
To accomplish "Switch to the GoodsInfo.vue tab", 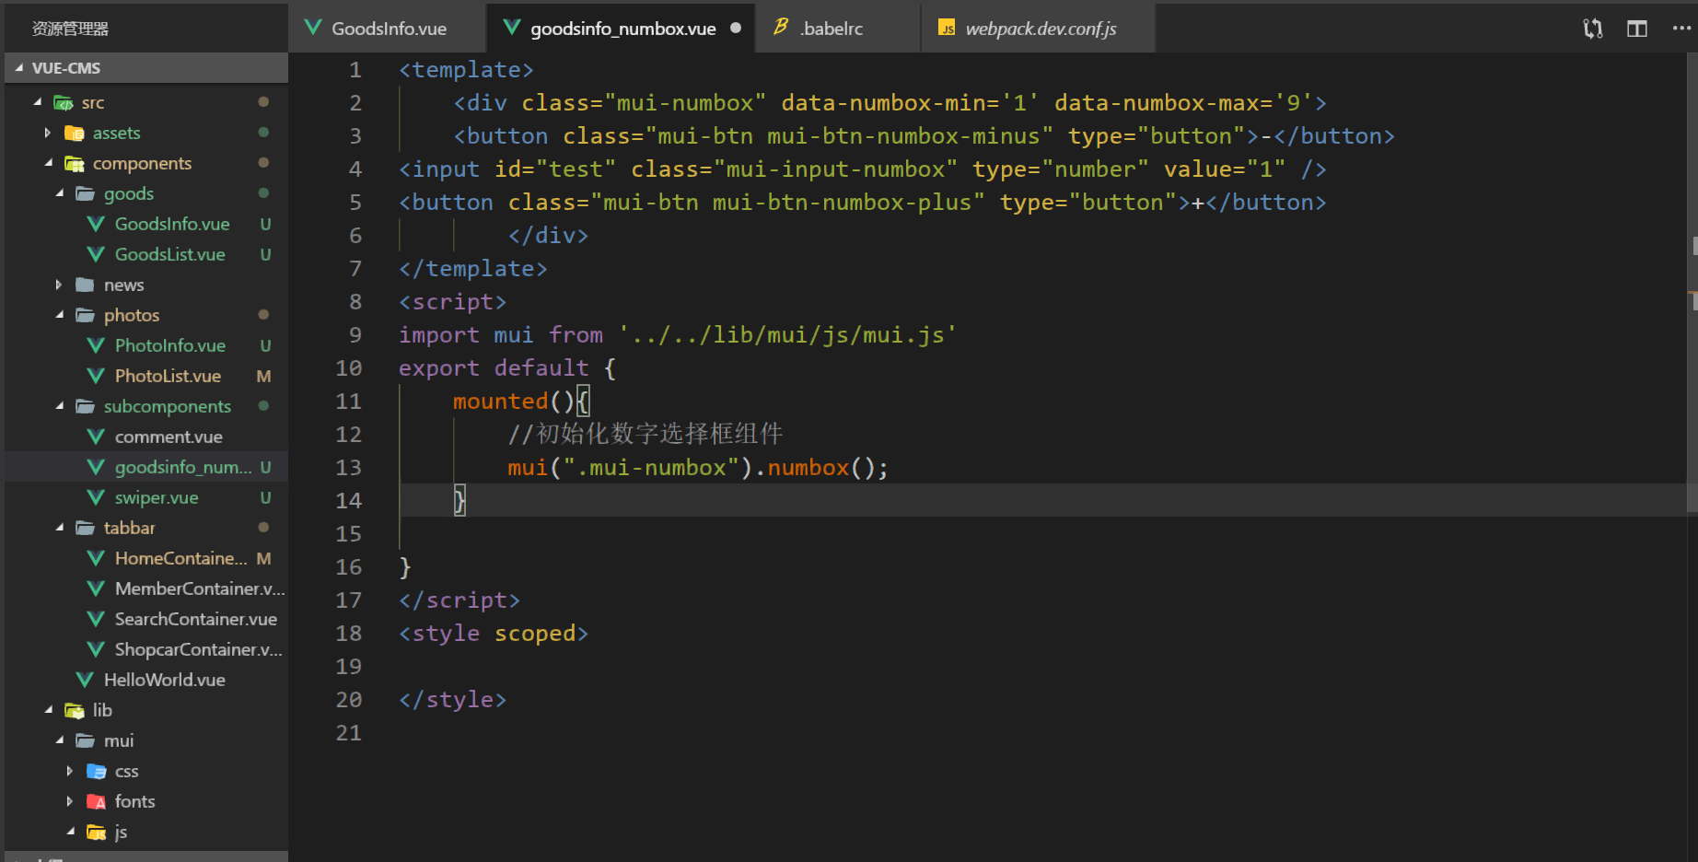I will 388,28.
